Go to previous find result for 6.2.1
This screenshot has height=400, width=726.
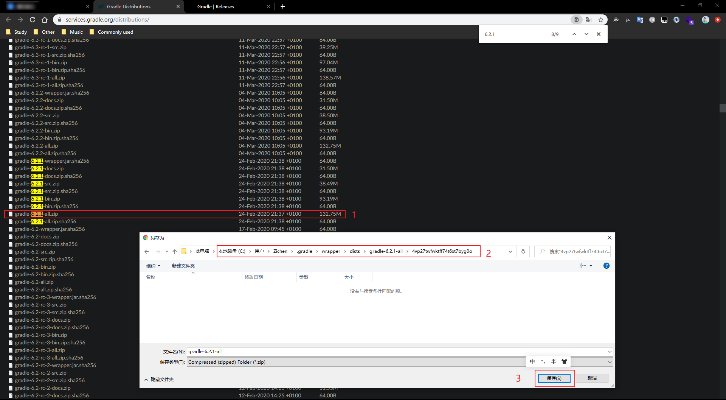click(x=574, y=34)
